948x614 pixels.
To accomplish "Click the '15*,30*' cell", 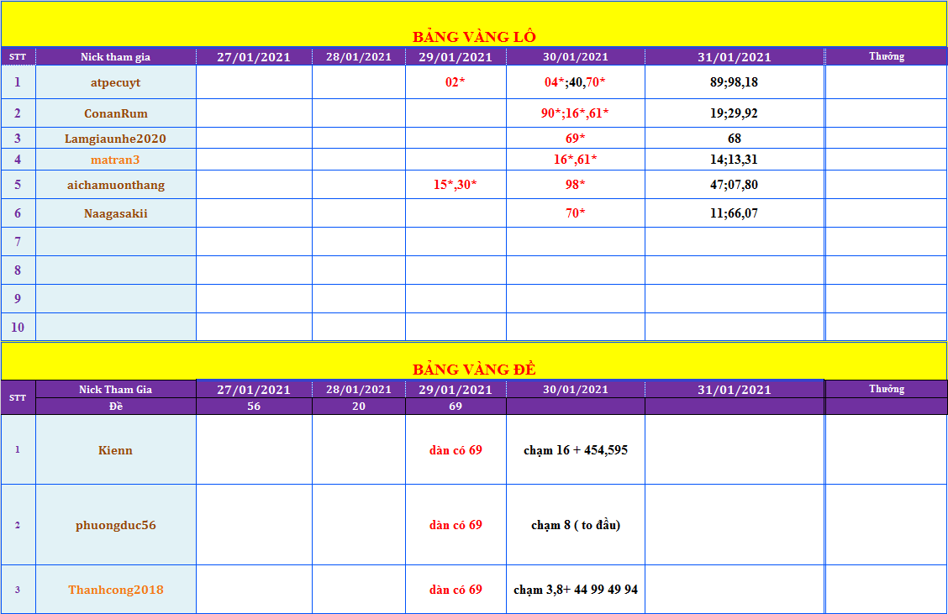I will tap(456, 184).
